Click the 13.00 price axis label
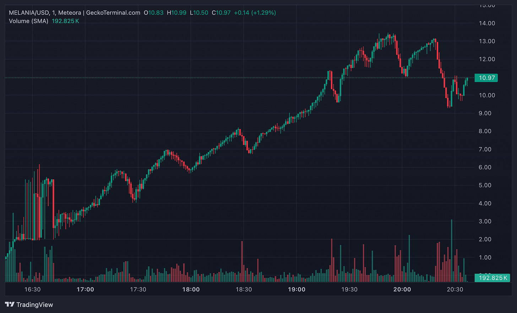 [x=487, y=41]
